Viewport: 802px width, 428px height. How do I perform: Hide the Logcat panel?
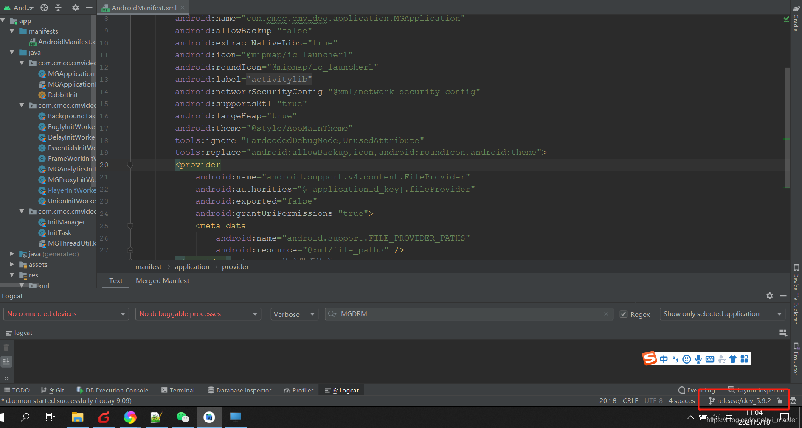coord(783,296)
